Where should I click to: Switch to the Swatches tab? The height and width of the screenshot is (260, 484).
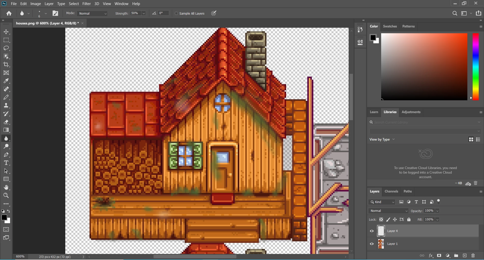click(390, 26)
